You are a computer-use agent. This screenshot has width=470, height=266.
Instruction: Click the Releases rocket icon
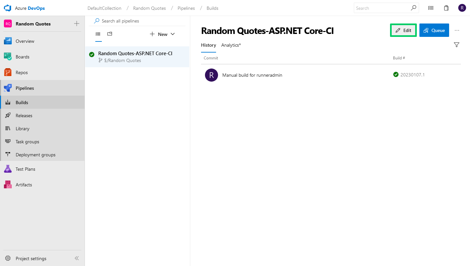pyautogui.click(x=8, y=116)
